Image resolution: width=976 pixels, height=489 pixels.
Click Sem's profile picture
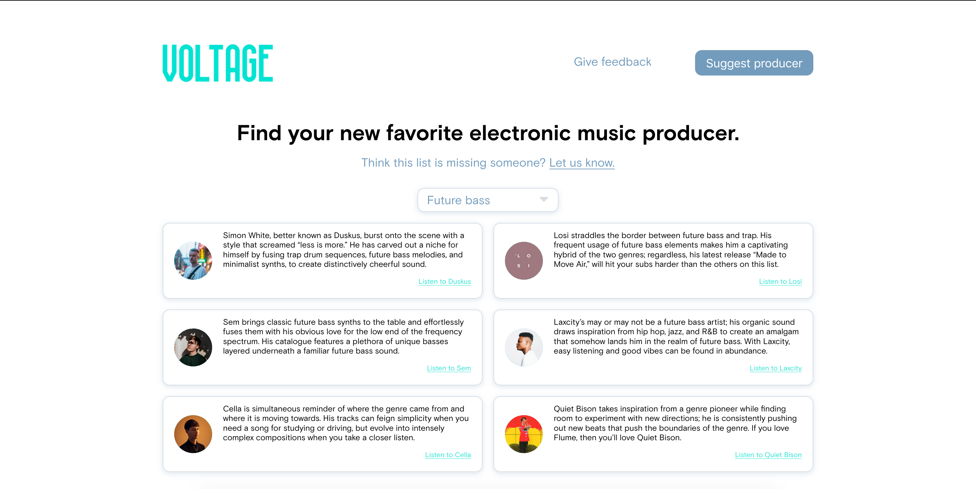click(193, 347)
